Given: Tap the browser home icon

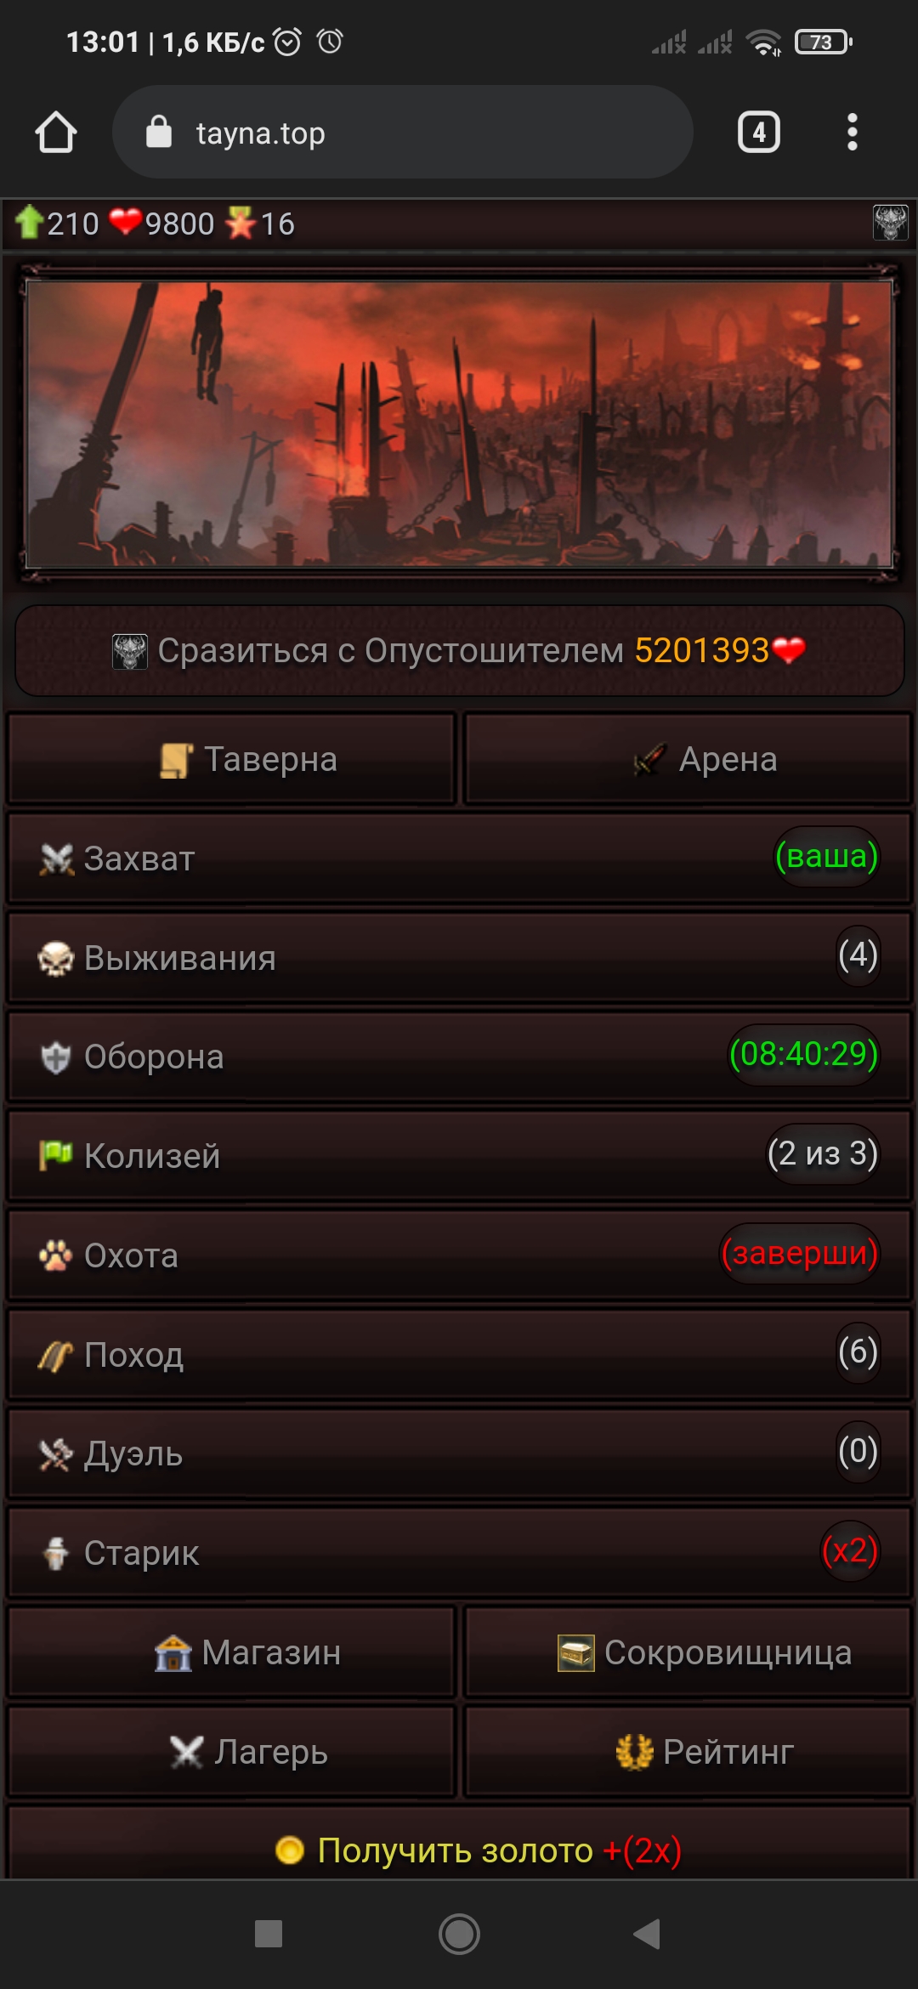Looking at the screenshot, I should [x=56, y=133].
